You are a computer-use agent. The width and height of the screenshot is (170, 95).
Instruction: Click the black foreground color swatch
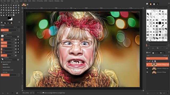(x=9, y=18)
